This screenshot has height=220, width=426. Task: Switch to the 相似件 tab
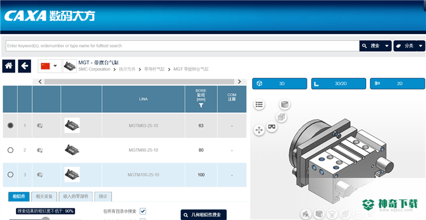click(x=19, y=196)
